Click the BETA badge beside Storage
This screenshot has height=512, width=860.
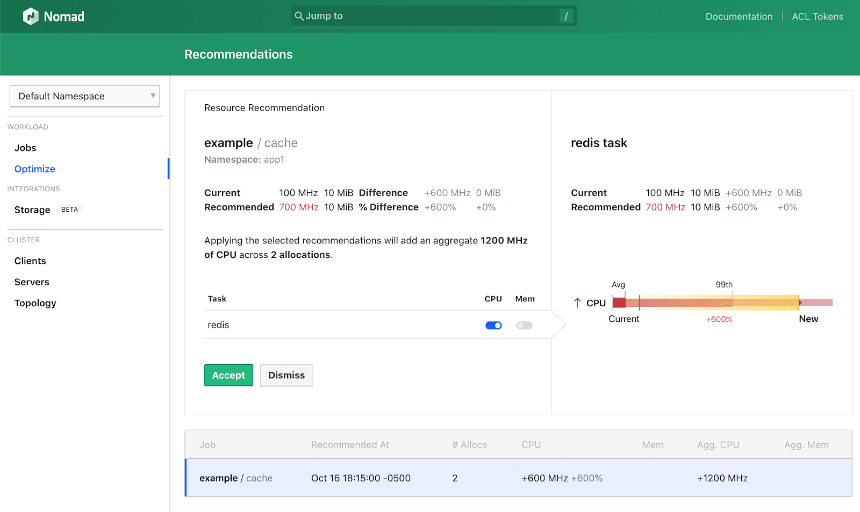click(x=69, y=210)
